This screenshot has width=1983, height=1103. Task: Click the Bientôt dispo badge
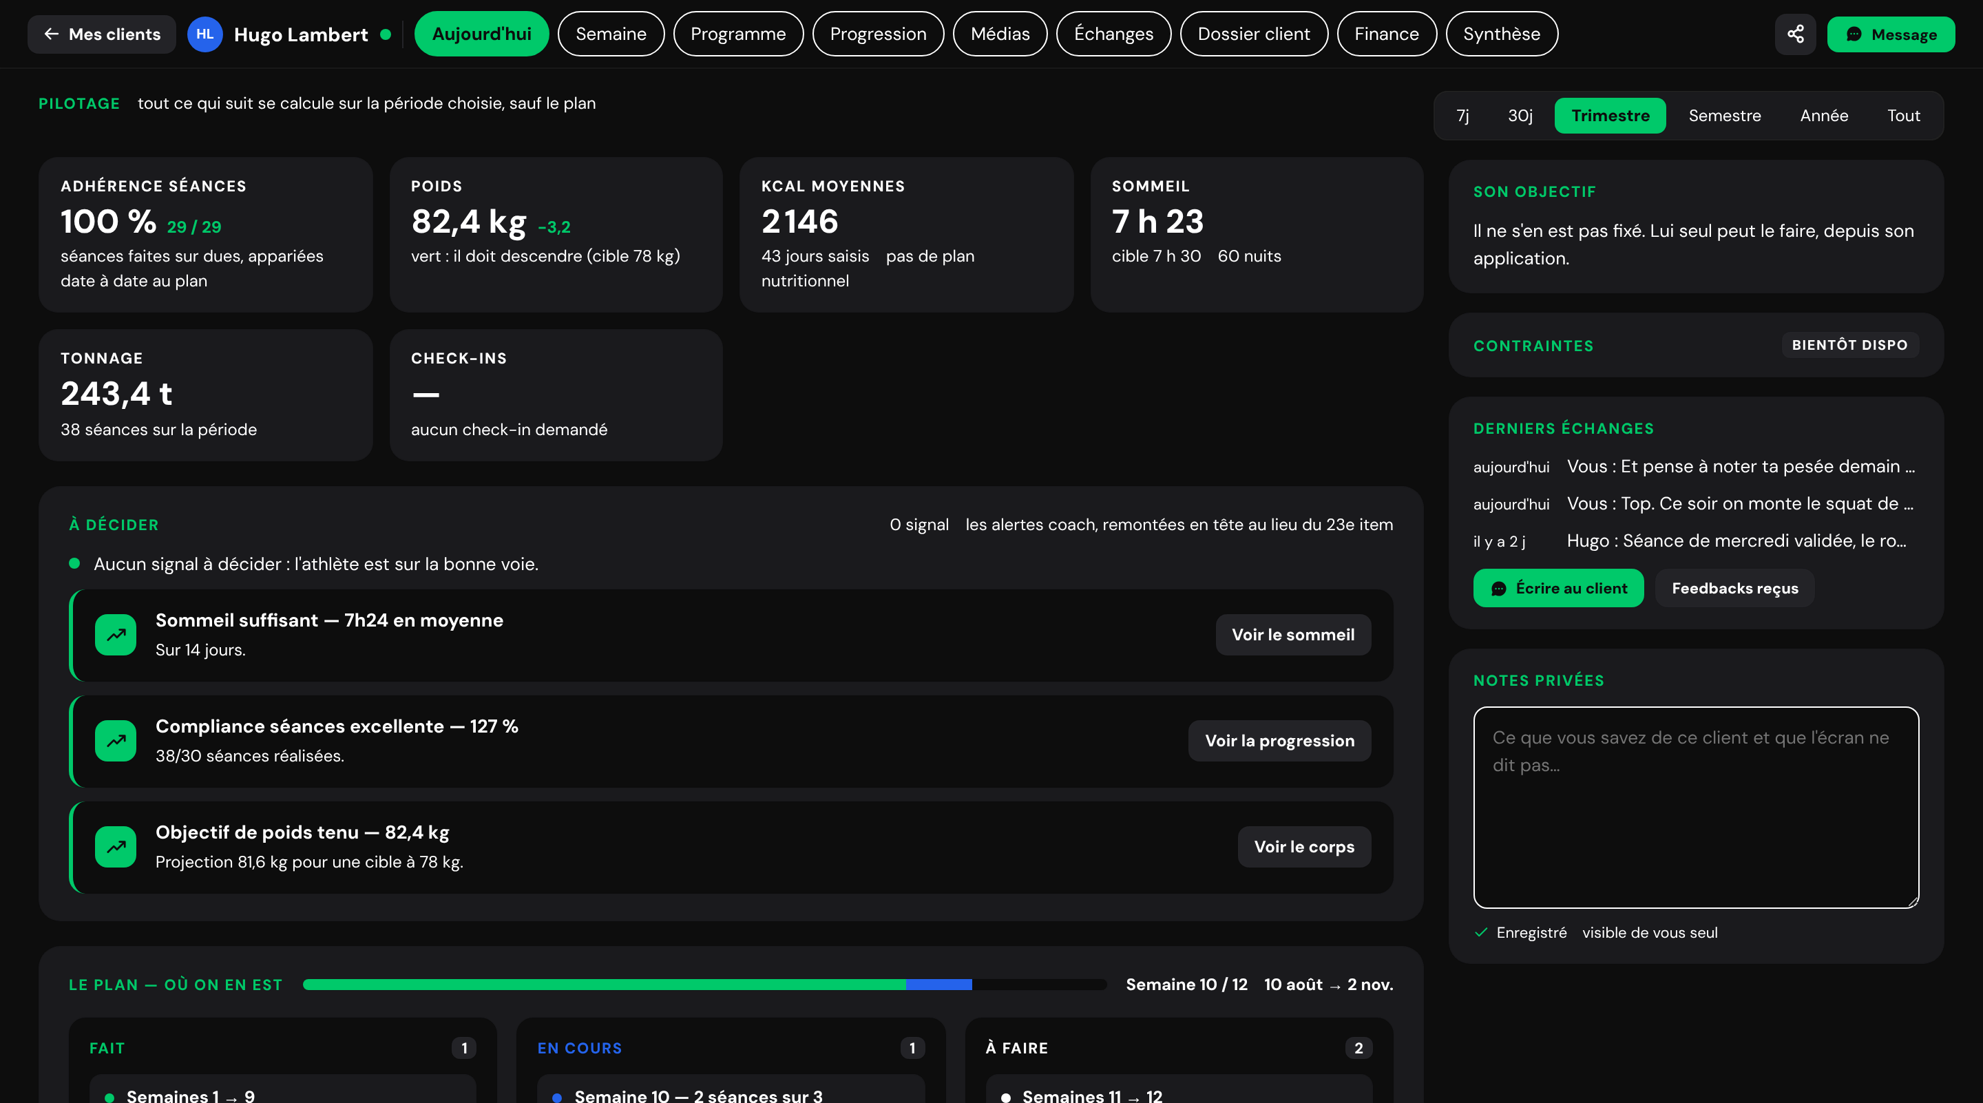pos(1850,345)
